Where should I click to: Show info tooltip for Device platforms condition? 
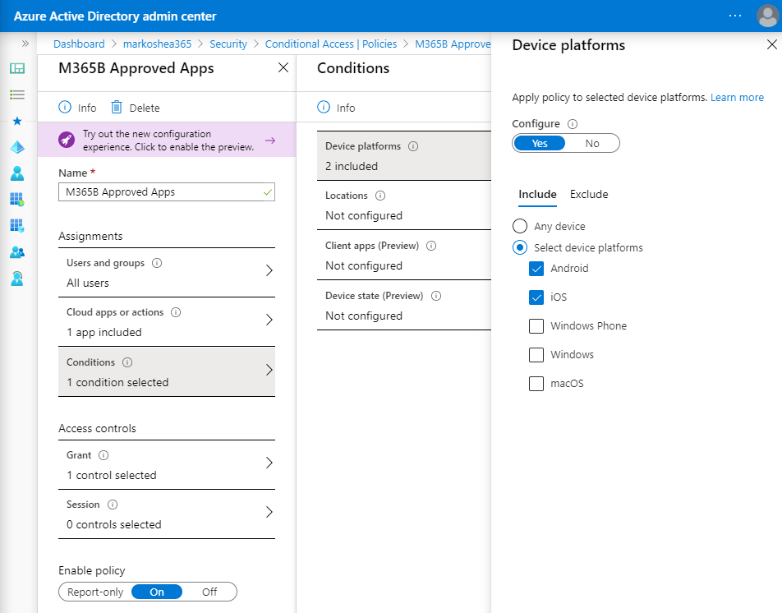[x=413, y=146]
